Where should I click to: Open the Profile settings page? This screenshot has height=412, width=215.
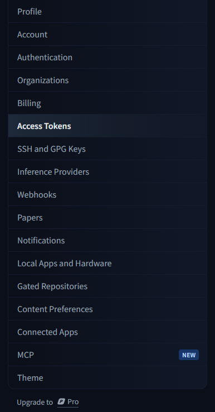click(107, 12)
